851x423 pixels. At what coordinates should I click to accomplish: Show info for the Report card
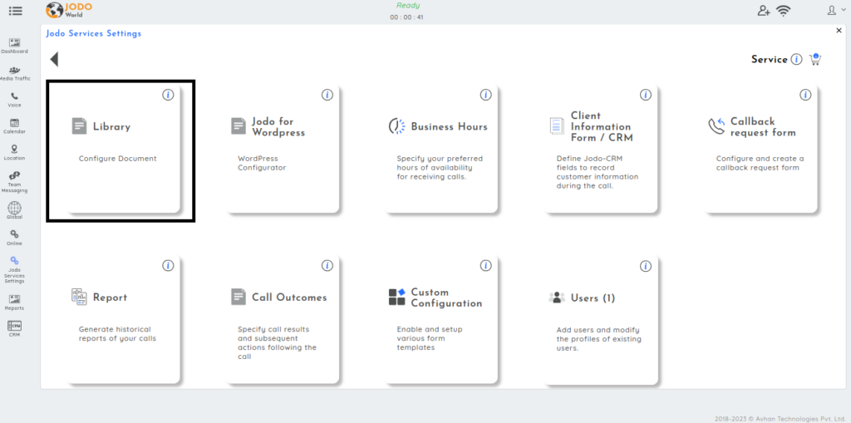point(168,266)
